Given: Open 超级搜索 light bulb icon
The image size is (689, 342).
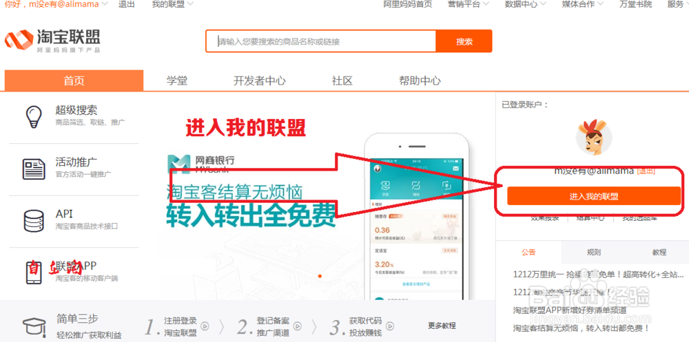Looking at the screenshot, I should click(x=34, y=117).
